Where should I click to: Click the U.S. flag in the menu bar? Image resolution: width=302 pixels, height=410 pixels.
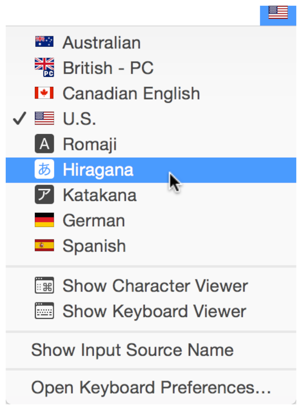(278, 12)
